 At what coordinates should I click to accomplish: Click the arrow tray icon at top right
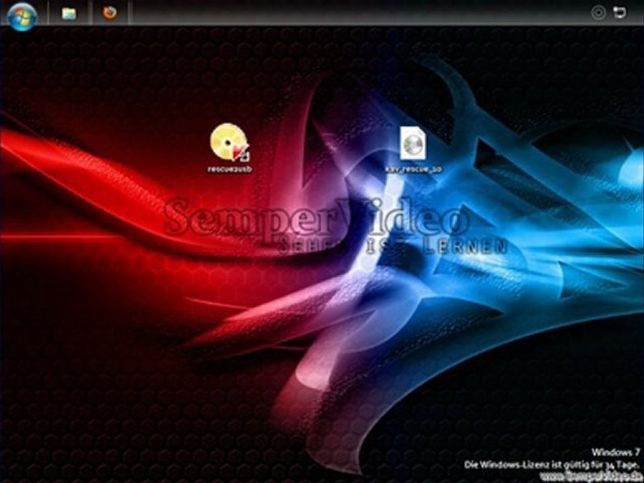pyautogui.click(x=619, y=12)
